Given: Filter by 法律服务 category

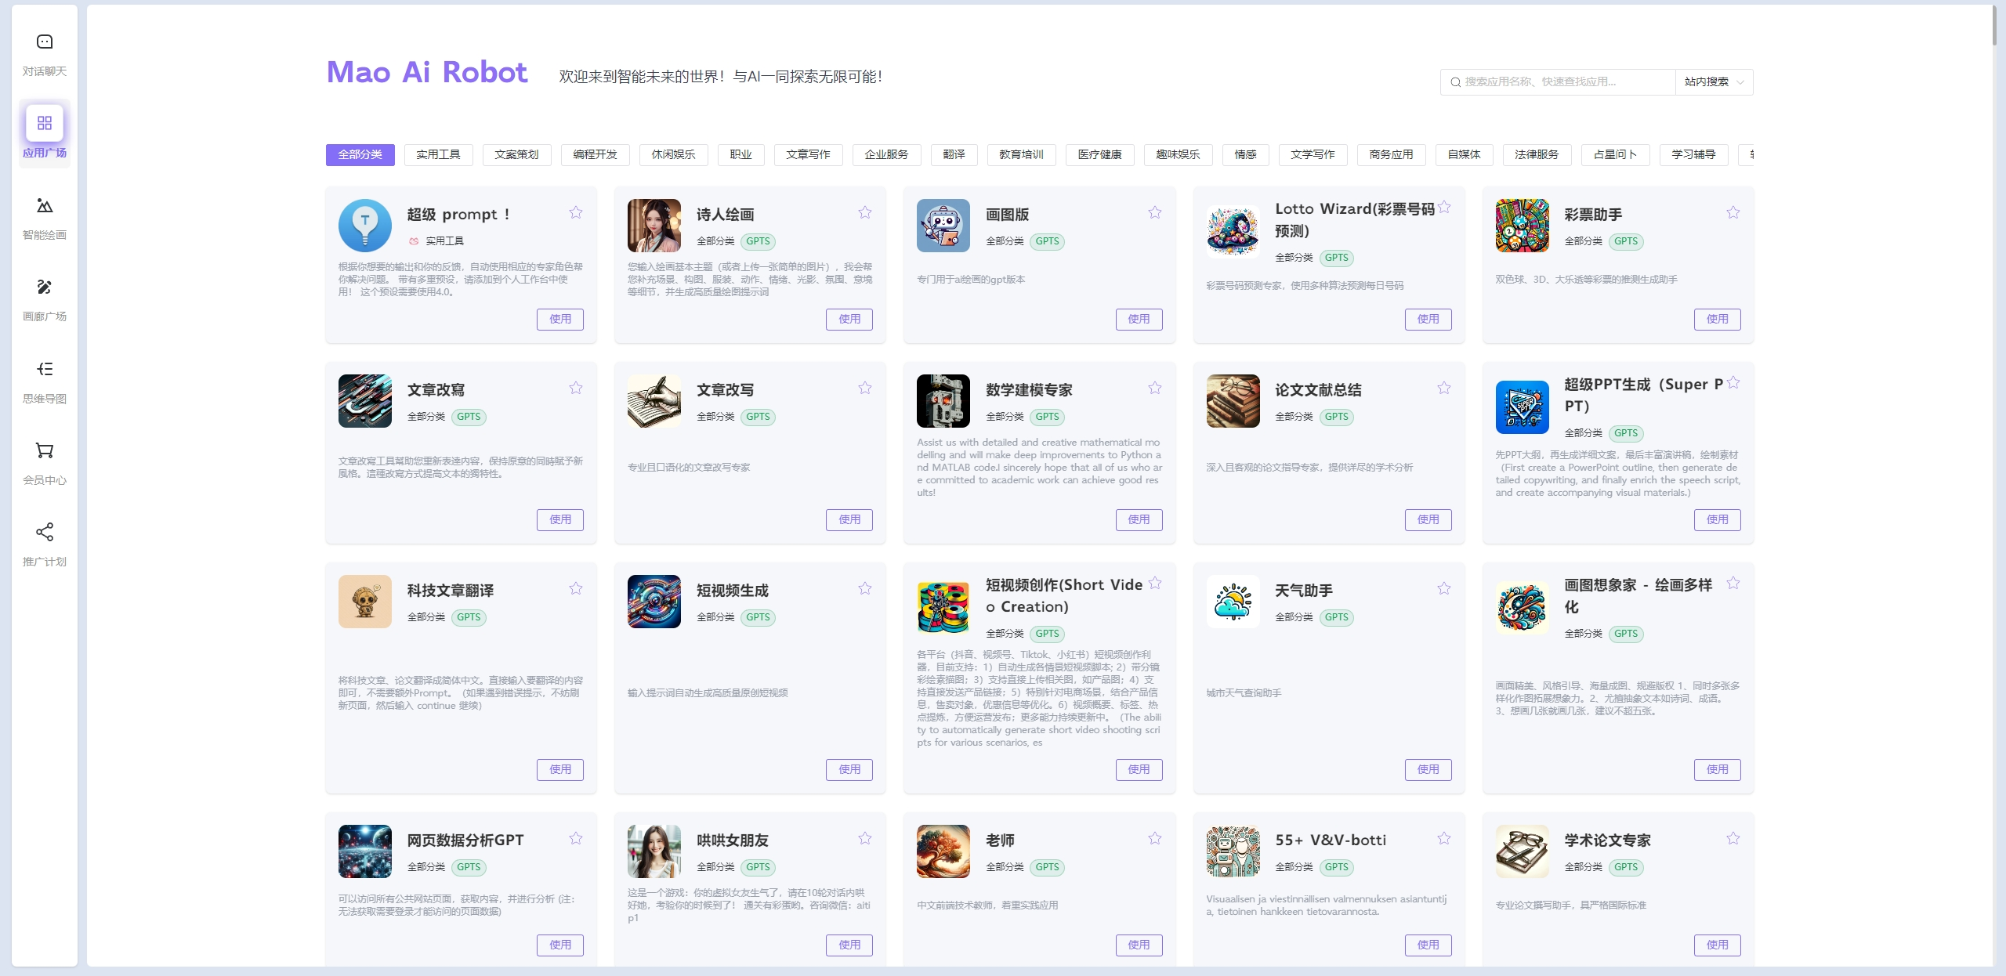Looking at the screenshot, I should click(x=1537, y=155).
